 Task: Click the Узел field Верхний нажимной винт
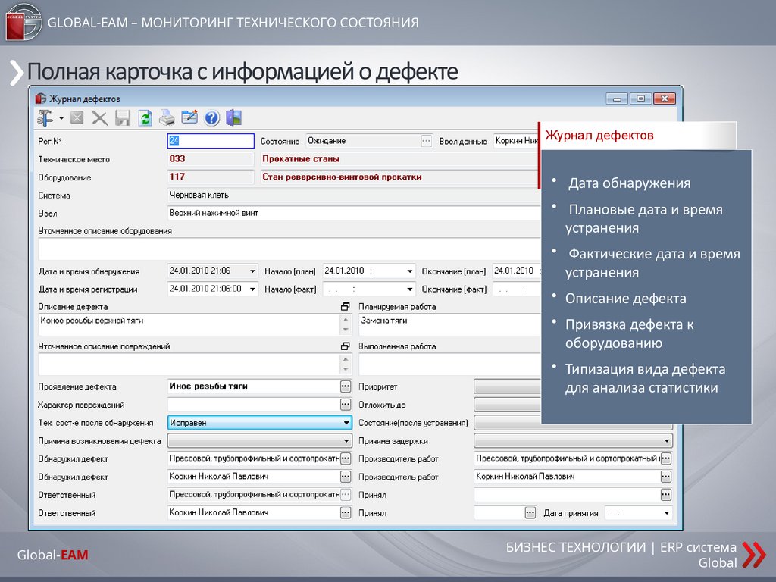(x=353, y=213)
